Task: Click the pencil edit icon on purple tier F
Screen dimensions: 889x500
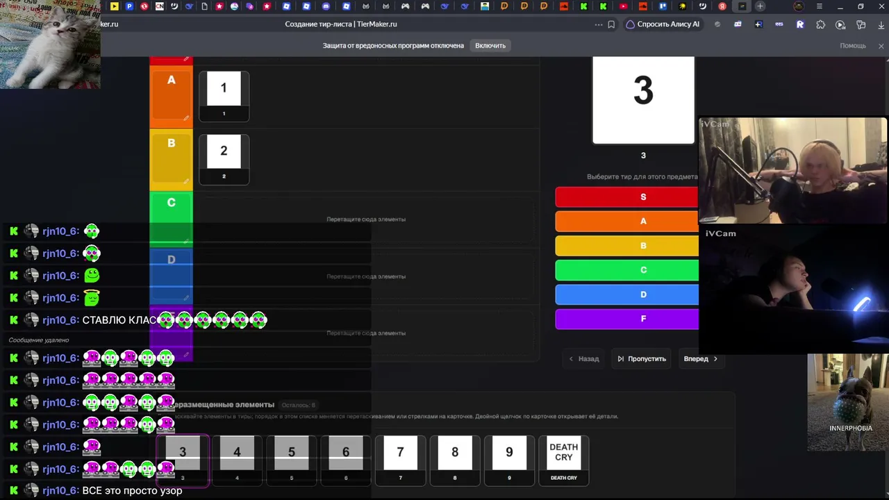Action: 186,355
